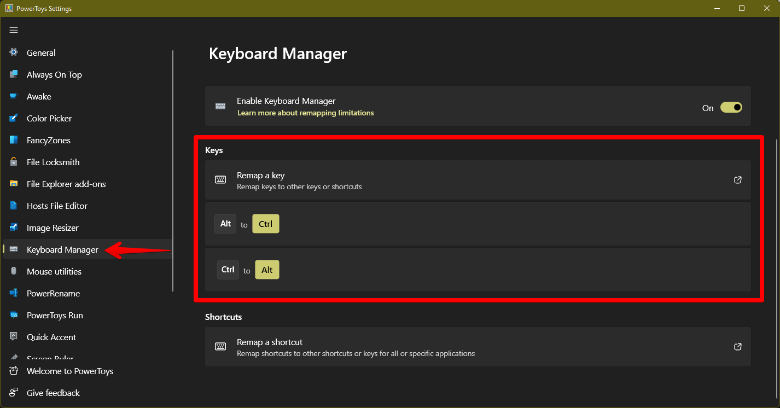Screen dimensions: 780x408
Task: Select the Hosts File Editor icon
Action: coord(13,206)
